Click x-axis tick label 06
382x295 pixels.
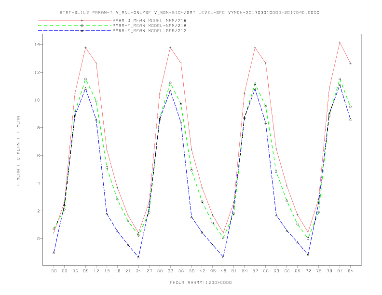tap(75, 271)
